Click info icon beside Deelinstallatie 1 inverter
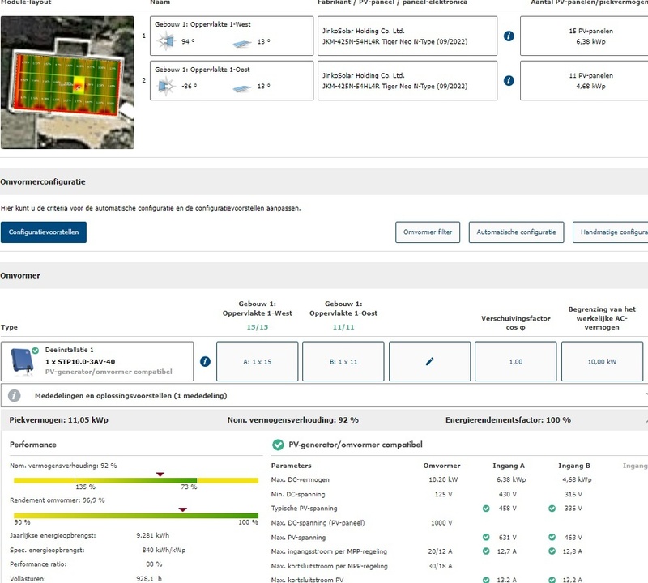 (x=205, y=361)
